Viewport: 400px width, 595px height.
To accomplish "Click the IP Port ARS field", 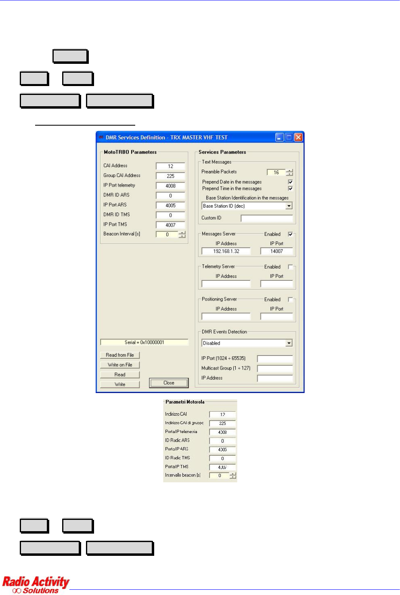I will (x=170, y=205).
